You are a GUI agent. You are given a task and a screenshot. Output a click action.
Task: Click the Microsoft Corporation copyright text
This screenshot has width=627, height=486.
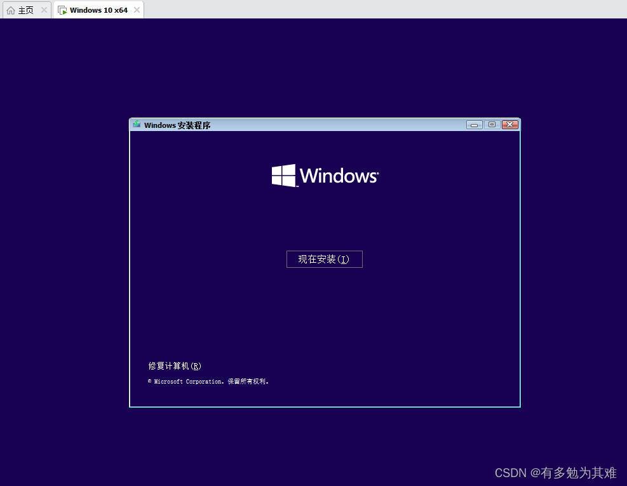(x=208, y=382)
